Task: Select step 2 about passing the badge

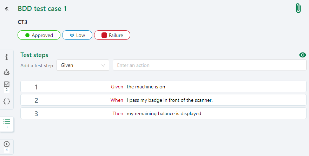Action: [163, 100]
